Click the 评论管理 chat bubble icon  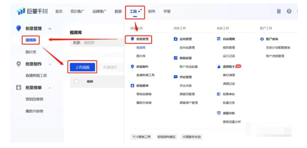point(176,77)
